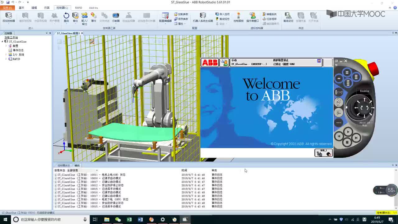Image resolution: width=398 pixels, height=224 pixels.
Task: Click the Hold To Run label
Action: (364, 124)
